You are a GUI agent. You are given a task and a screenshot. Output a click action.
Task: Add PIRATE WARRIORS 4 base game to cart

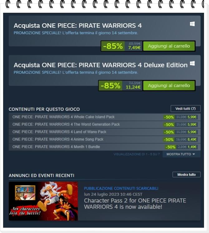[169, 46]
